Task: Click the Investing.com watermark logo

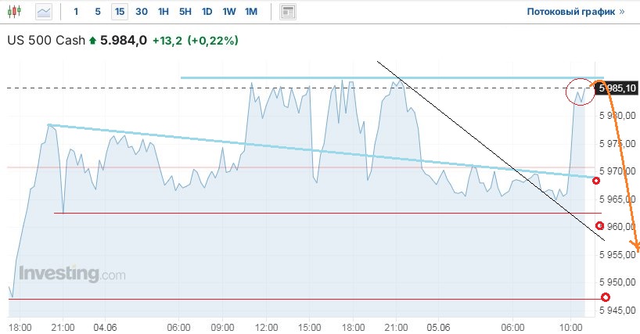Action: click(x=72, y=275)
